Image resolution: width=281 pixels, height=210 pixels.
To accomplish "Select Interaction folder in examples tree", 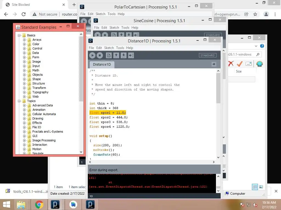I will [x=40, y=145].
